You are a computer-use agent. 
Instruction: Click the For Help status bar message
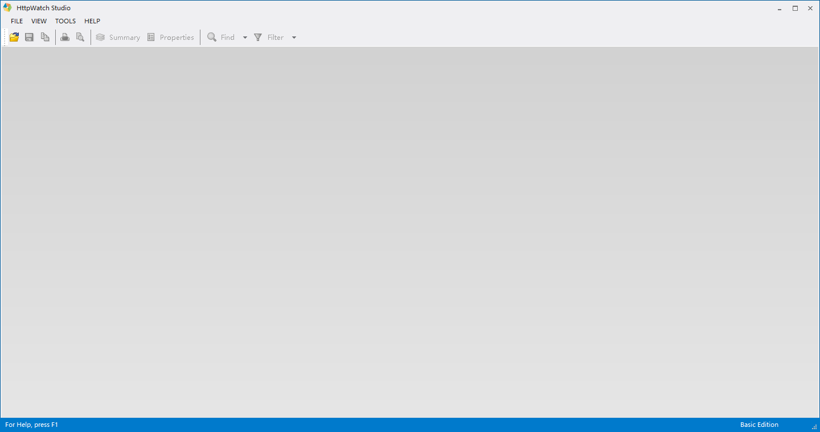coord(31,425)
